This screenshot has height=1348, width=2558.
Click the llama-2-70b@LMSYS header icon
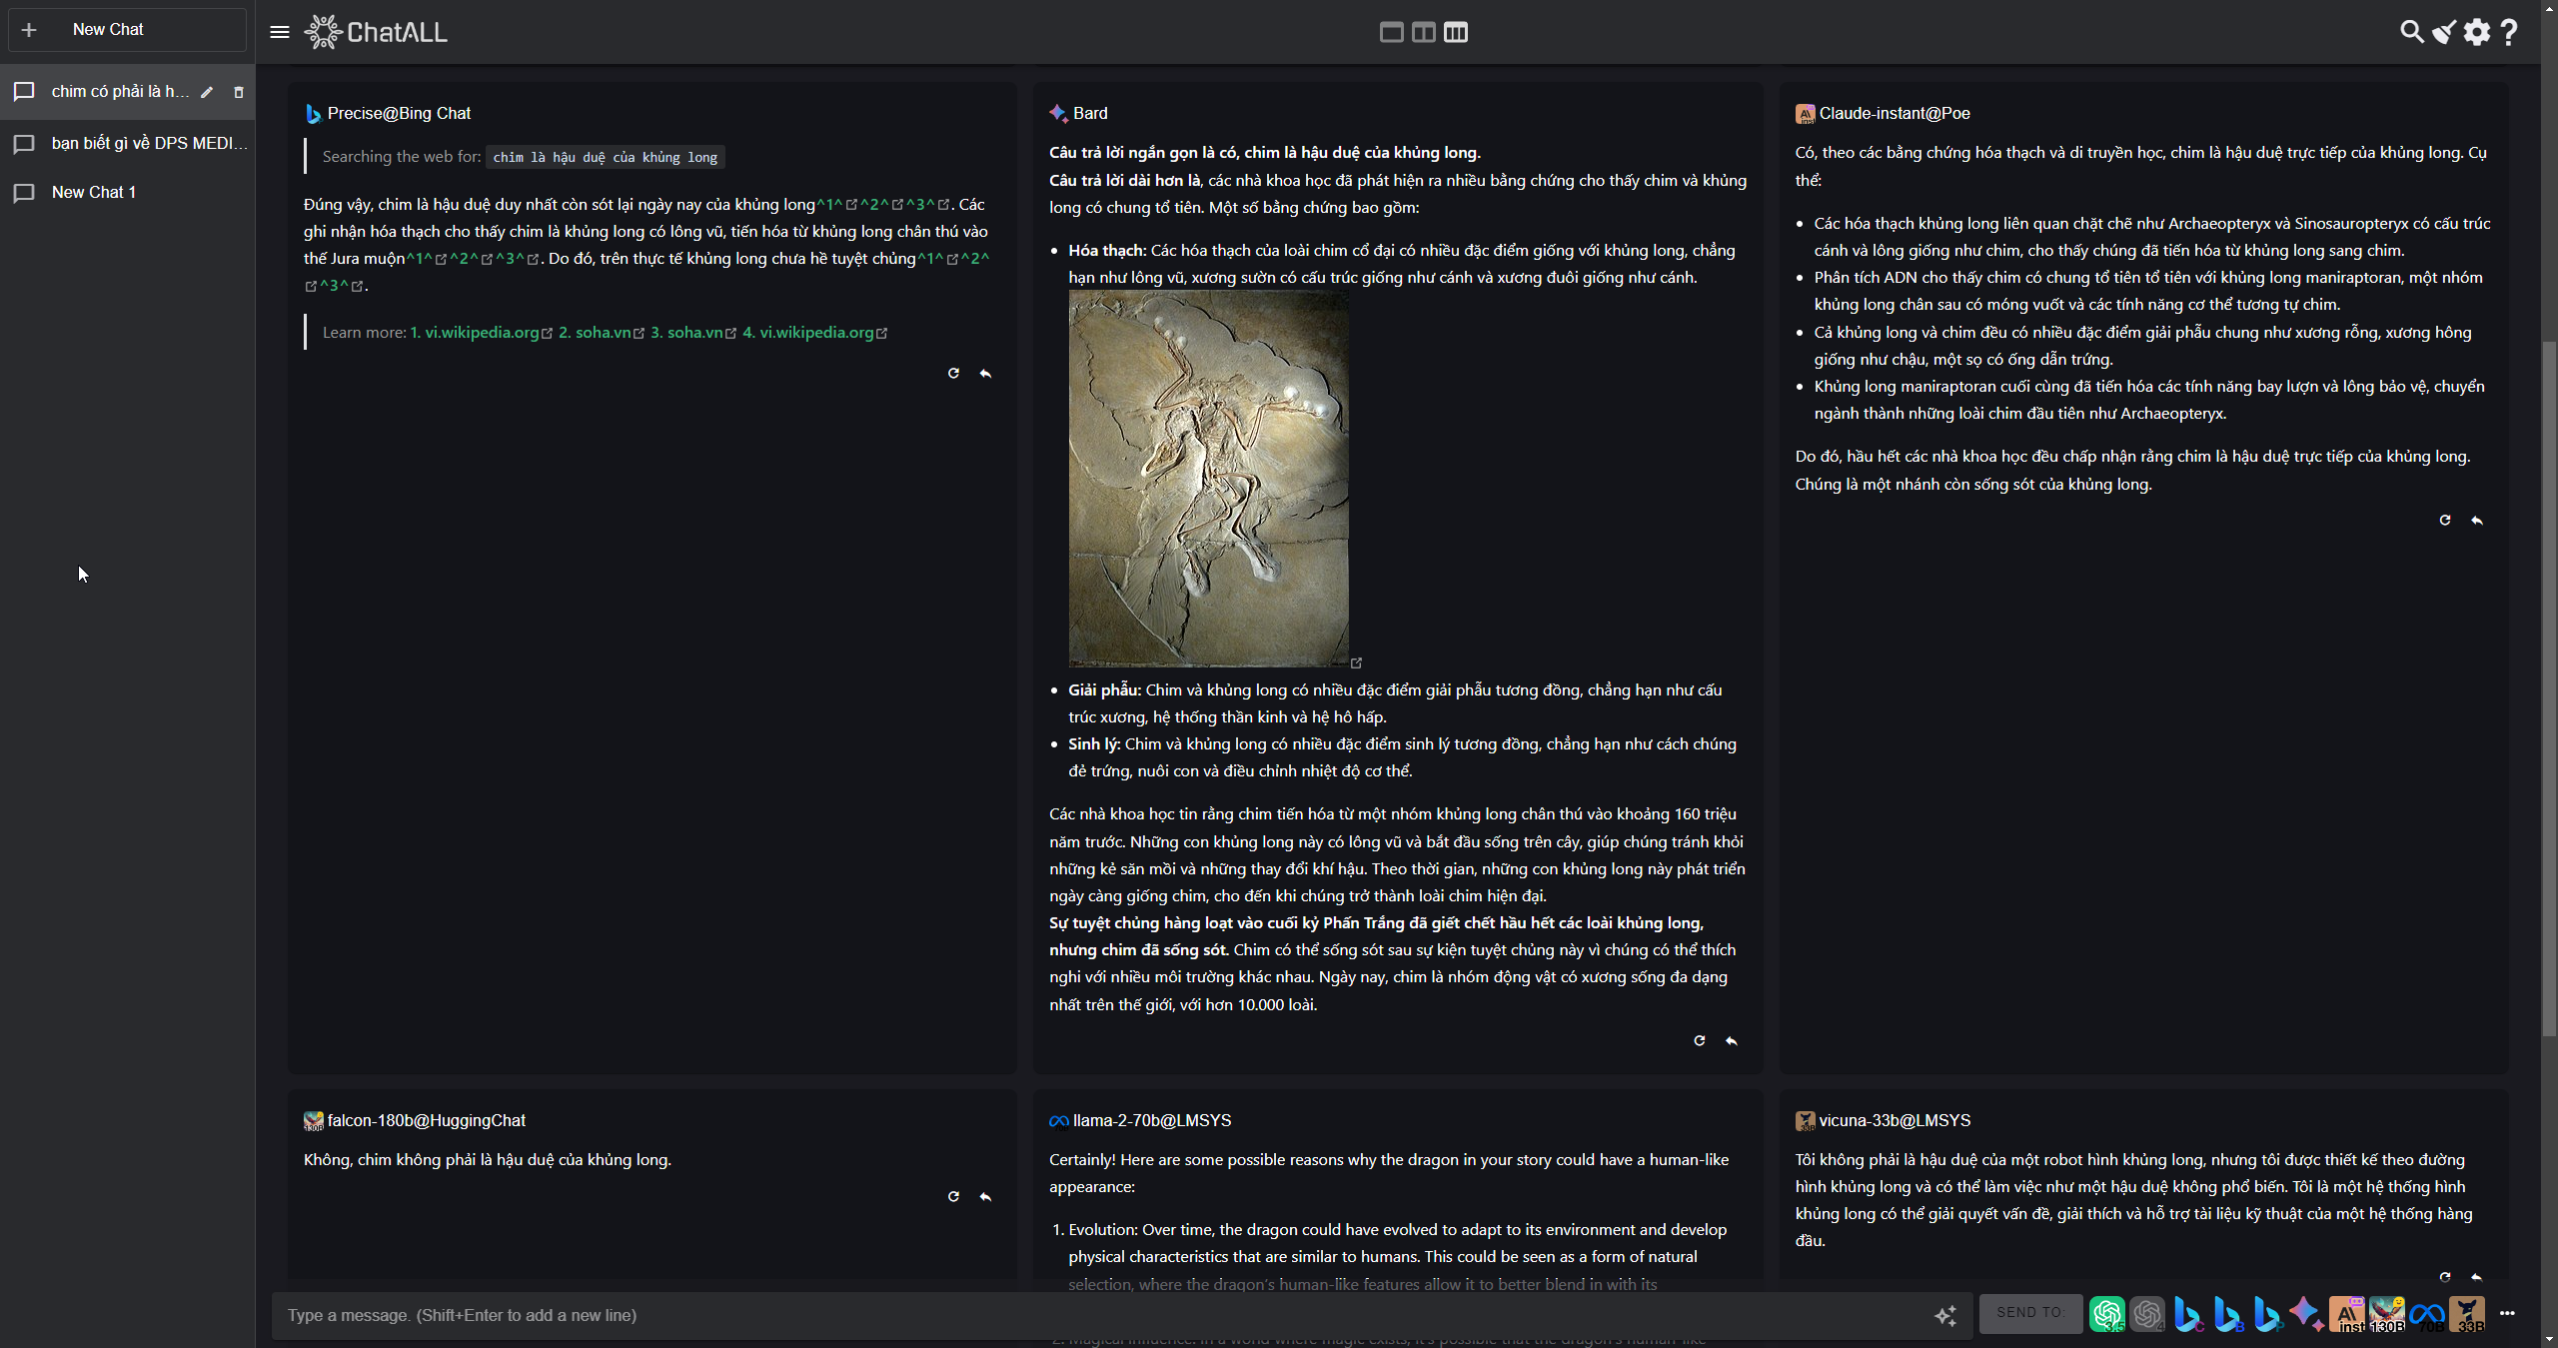point(1058,1121)
